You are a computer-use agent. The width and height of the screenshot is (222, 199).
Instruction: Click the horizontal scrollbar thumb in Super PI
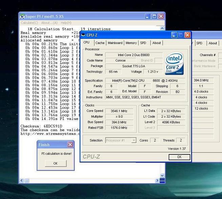pos(27,180)
